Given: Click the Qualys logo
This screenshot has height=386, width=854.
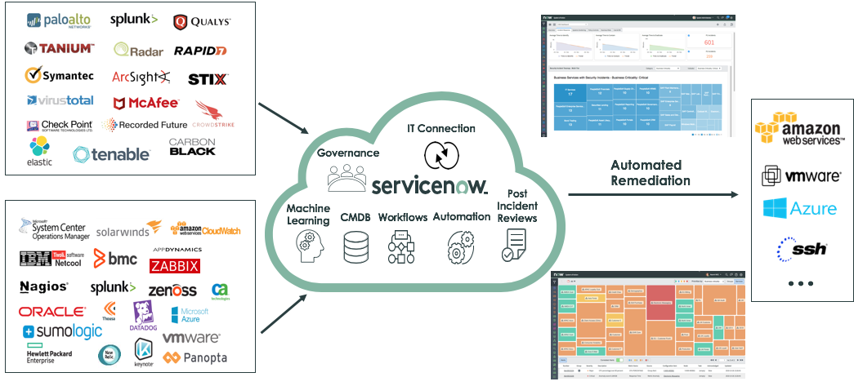Looking at the screenshot, I should tap(202, 22).
